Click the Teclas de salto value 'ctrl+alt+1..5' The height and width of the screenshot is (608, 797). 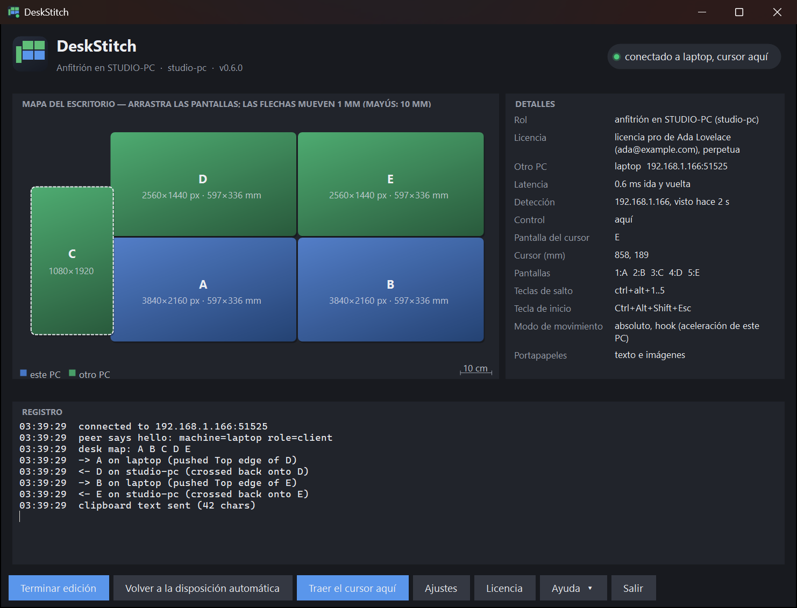639,290
